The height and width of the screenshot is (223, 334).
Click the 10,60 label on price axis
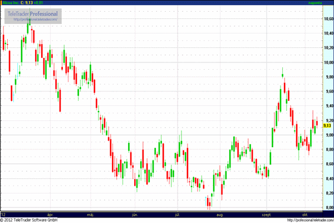click(328, 19)
